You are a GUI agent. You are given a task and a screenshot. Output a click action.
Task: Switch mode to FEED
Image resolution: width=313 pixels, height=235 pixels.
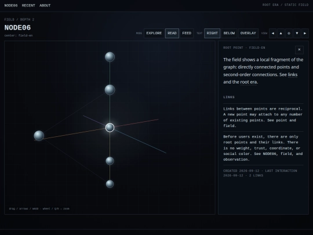187,34
